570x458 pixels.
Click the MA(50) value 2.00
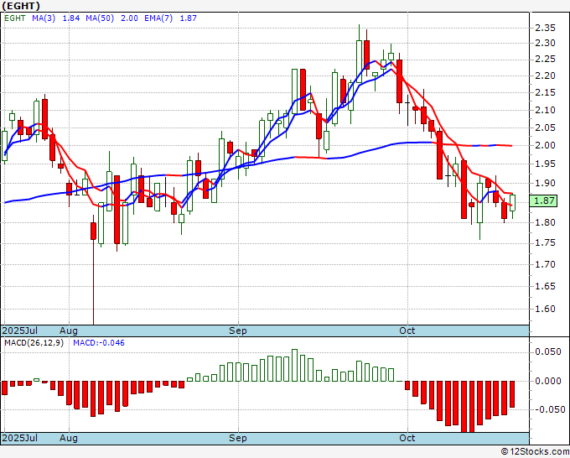tap(129, 18)
